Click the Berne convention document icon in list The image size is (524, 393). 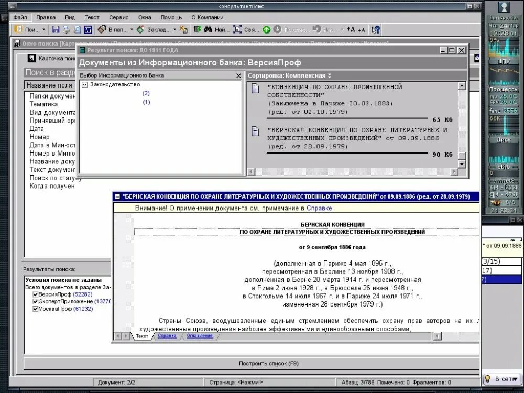click(x=255, y=131)
